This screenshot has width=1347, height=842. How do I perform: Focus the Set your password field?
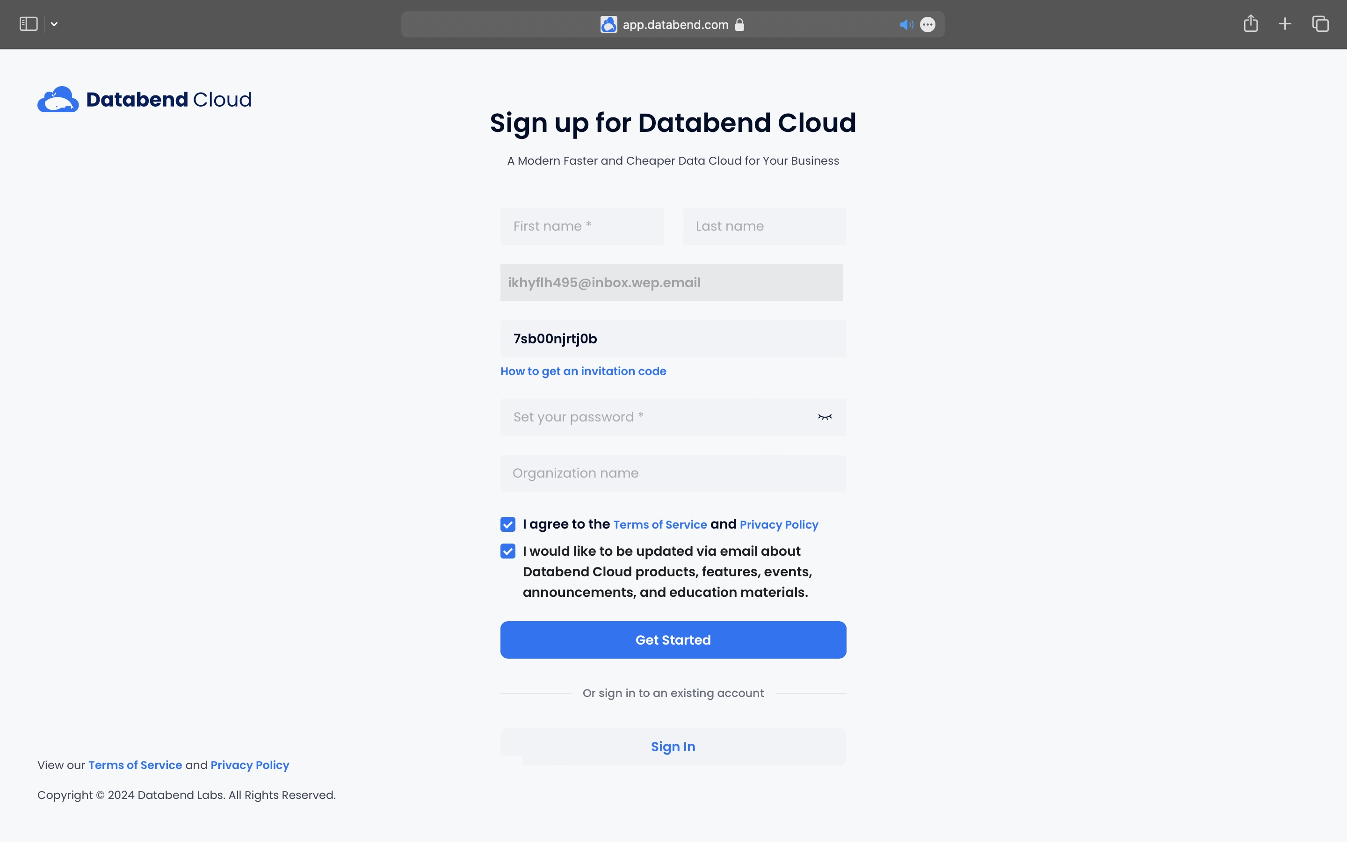(673, 417)
